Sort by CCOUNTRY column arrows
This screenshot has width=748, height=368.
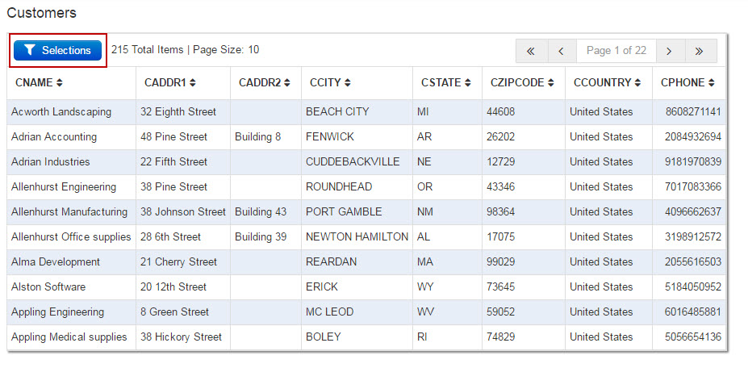click(637, 82)
